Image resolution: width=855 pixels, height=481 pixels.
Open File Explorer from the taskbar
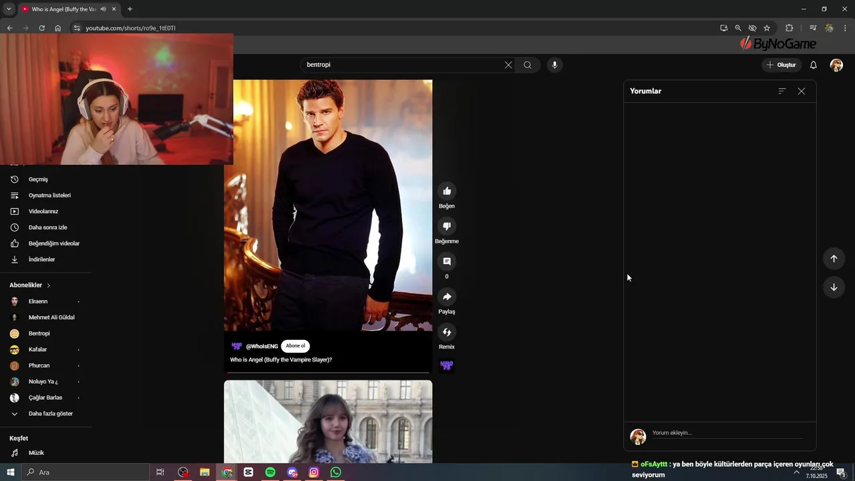(204, 472)
